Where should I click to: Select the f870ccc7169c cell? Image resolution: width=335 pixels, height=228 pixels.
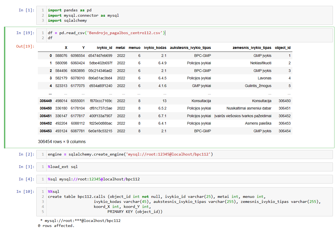coord(101,101)
